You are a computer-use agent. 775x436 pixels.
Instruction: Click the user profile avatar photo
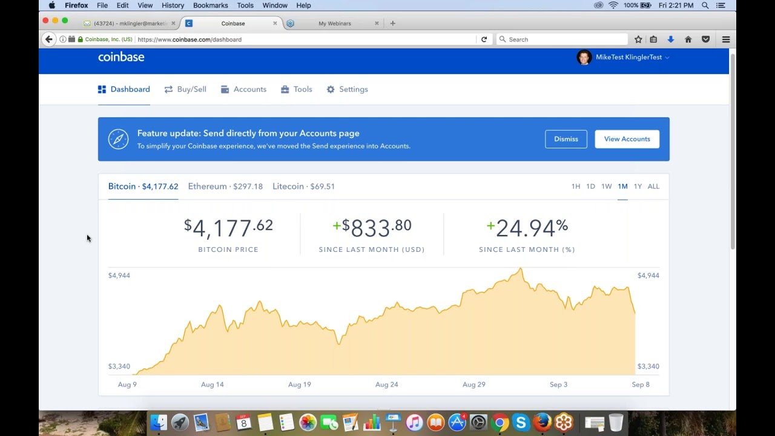coord(584,58)
